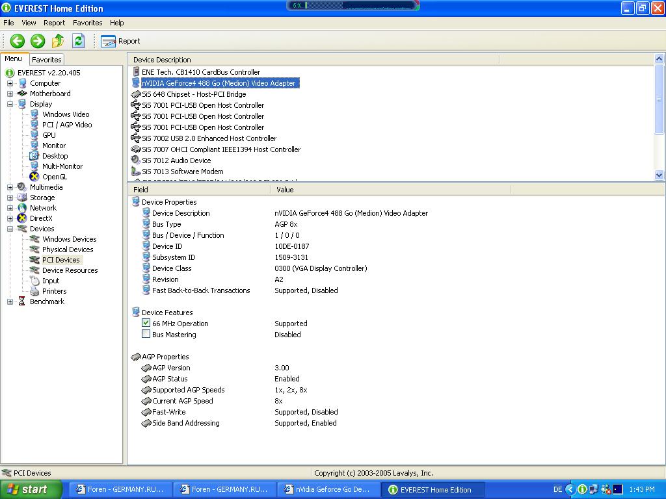Expand the DirectX tree node
Viewport: 666px width, 499px height.
coord(10,218)
